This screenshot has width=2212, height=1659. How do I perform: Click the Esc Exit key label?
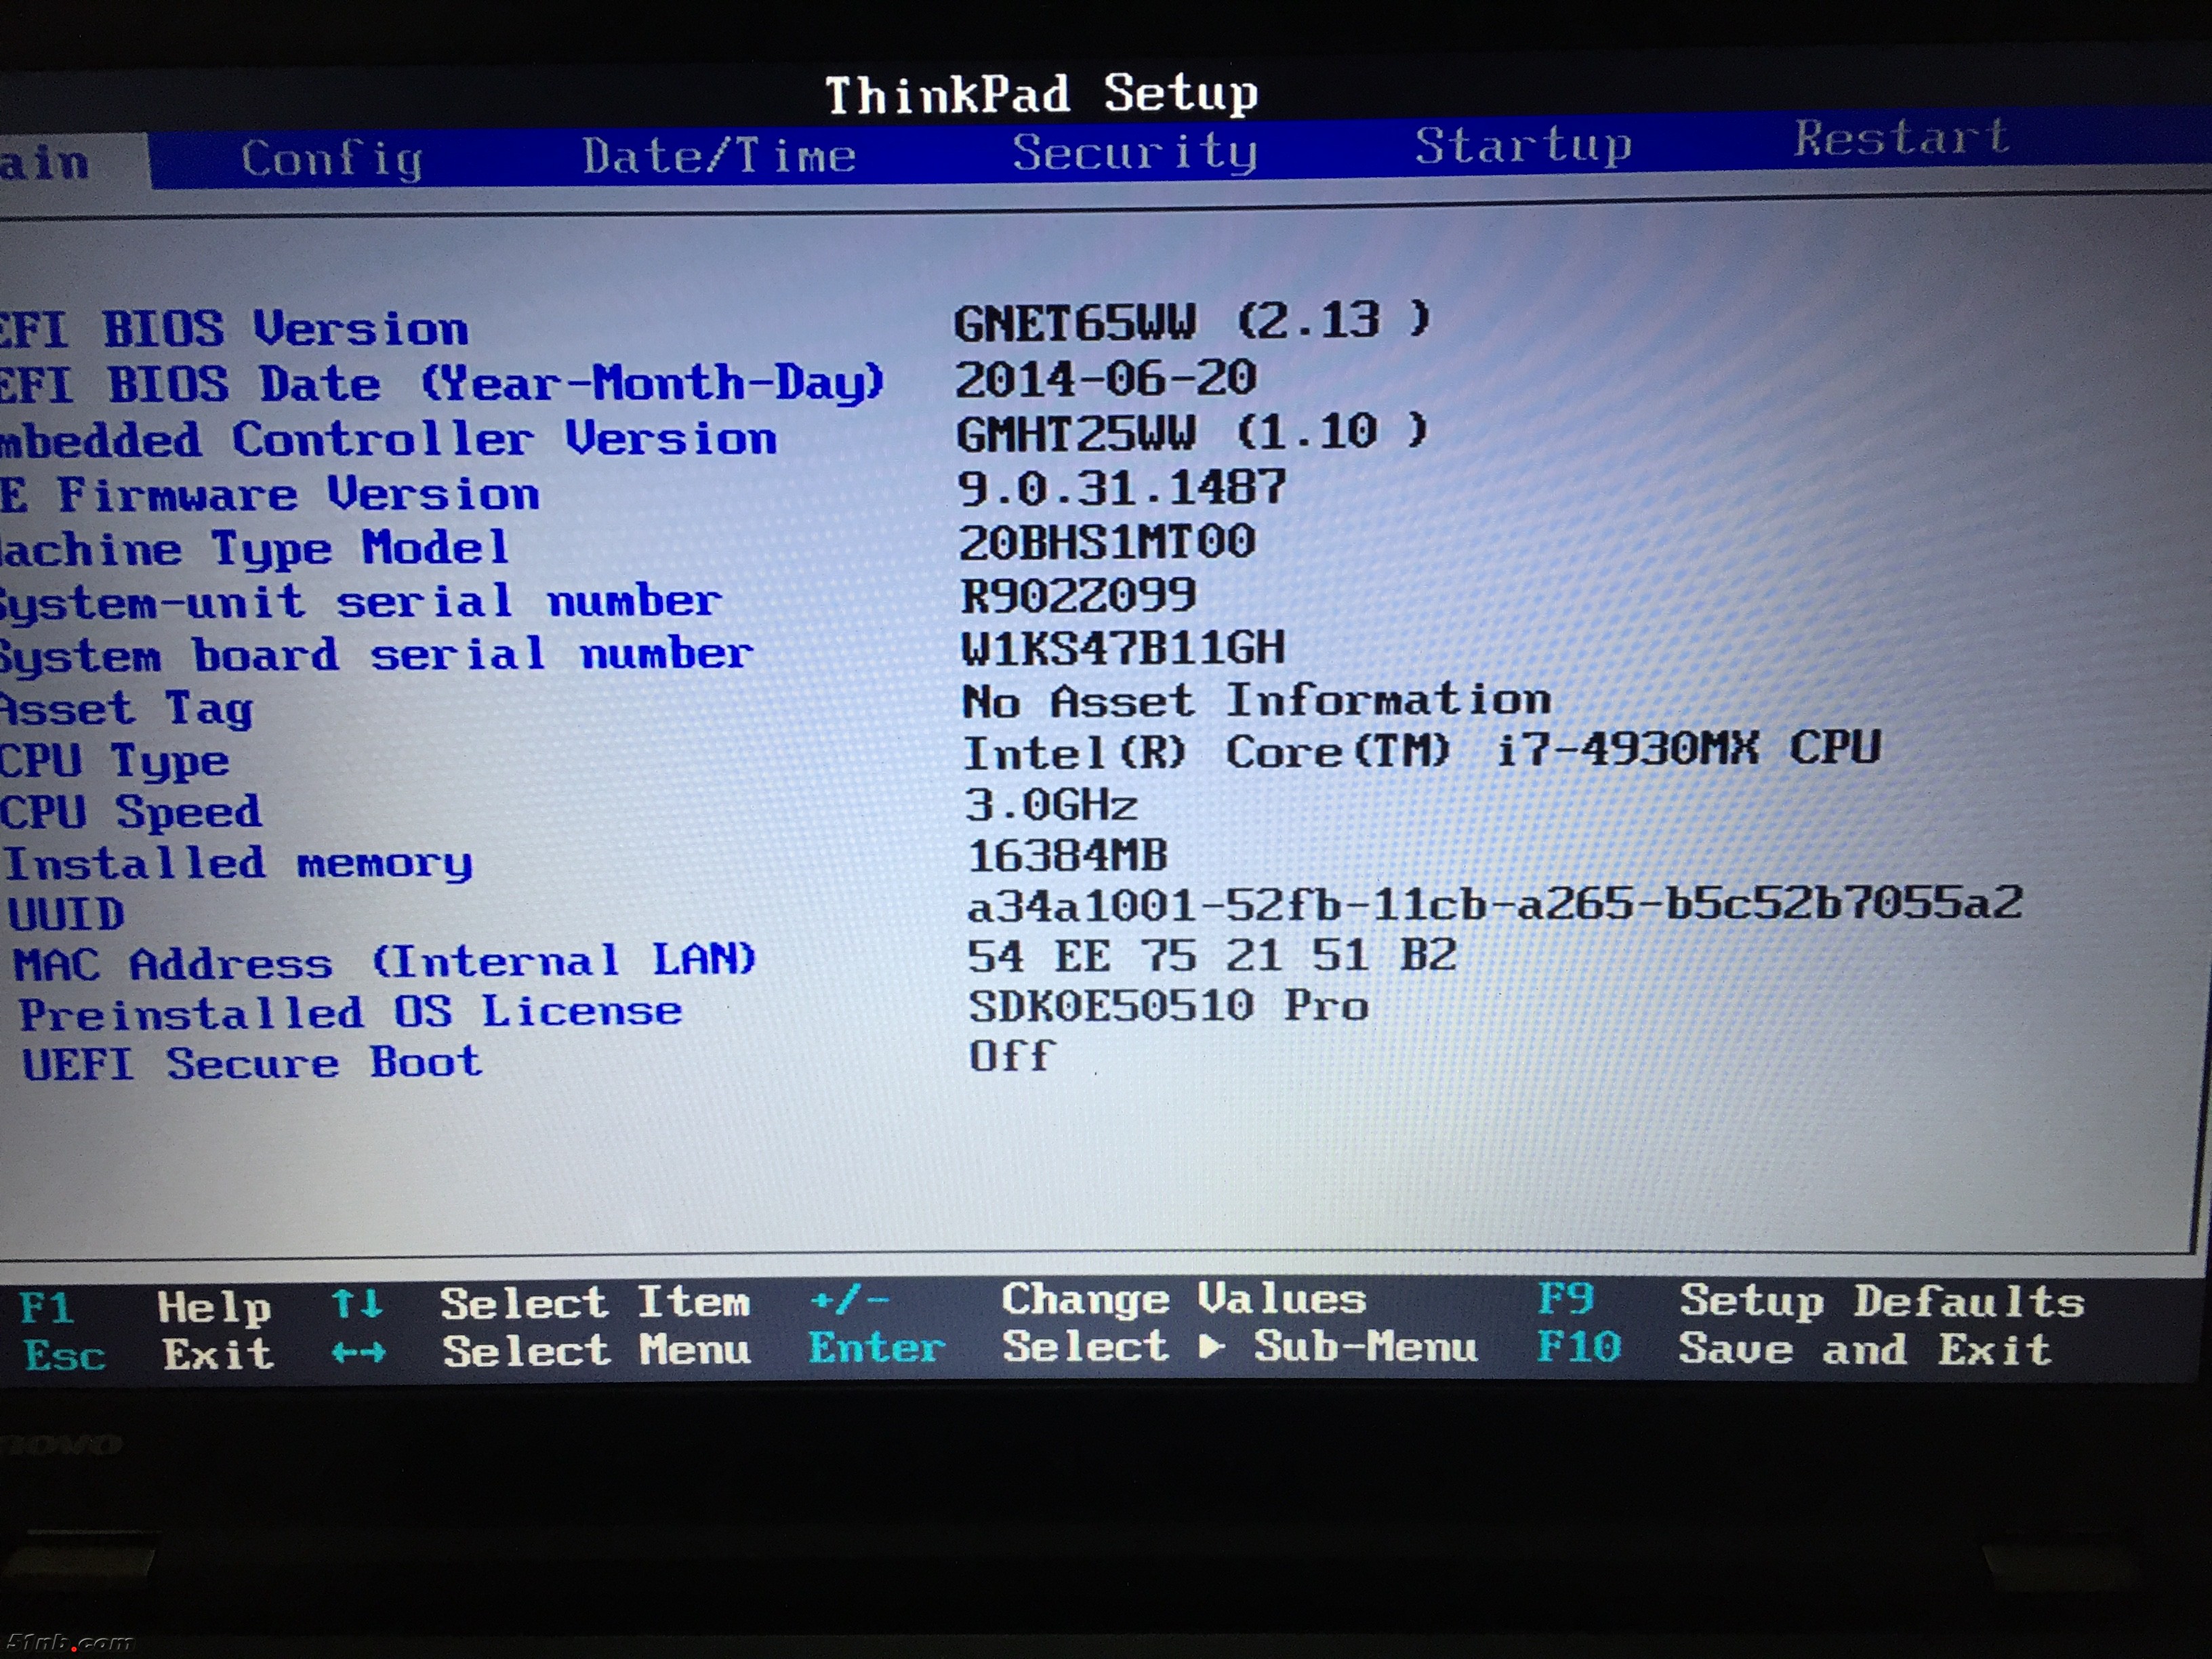64,1356
